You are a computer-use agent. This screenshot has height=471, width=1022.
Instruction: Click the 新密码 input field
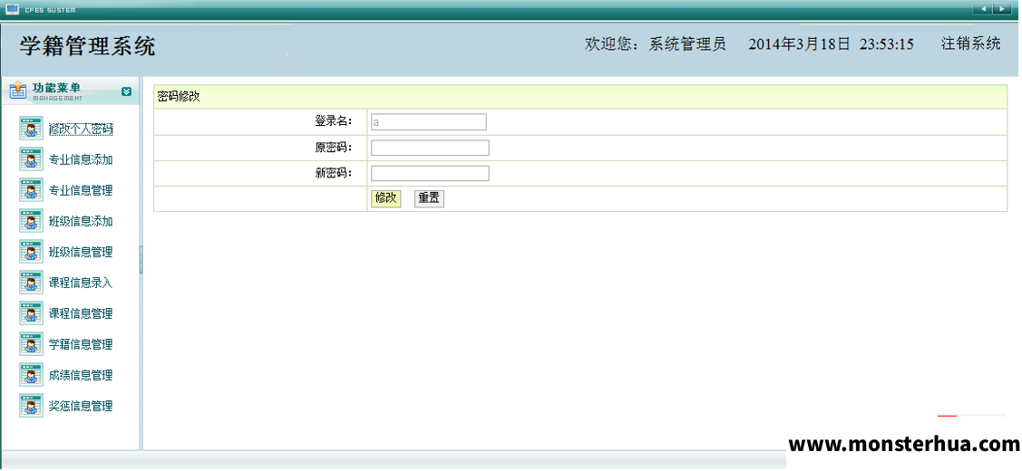[430, 173]
